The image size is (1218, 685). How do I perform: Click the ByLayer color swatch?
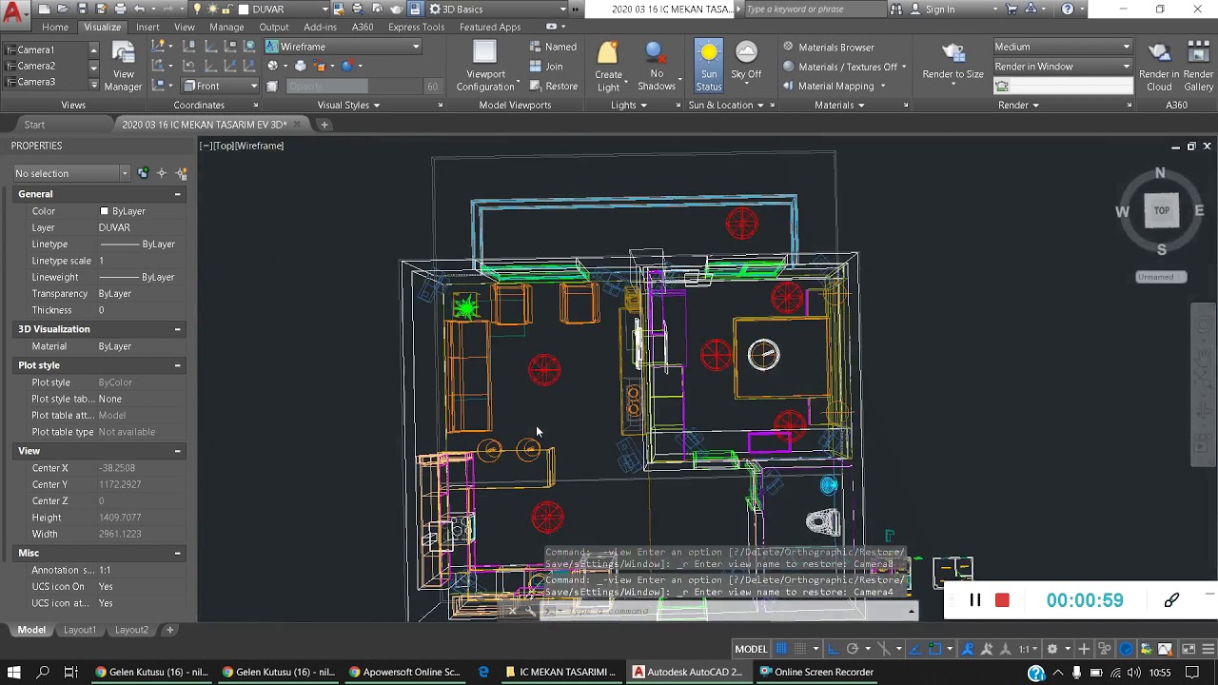point(105,211)
